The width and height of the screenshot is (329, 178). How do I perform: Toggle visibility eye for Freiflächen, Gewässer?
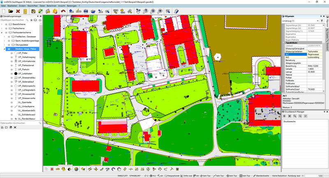9,37
